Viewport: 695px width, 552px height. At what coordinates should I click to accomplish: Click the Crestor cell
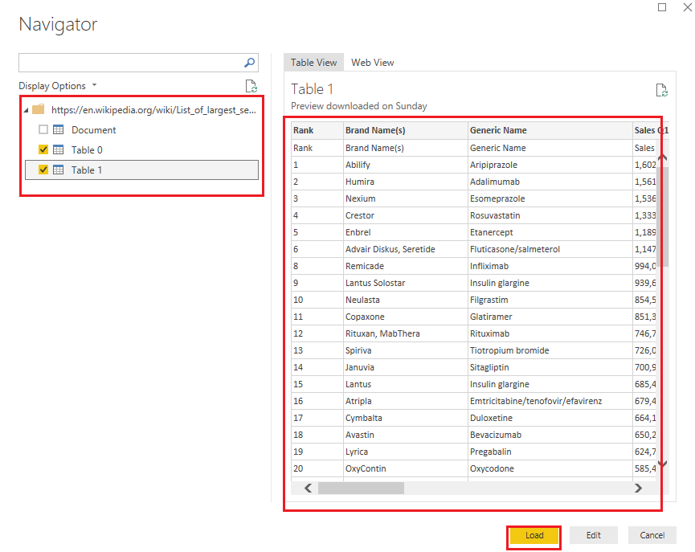(x=406, y=215)
